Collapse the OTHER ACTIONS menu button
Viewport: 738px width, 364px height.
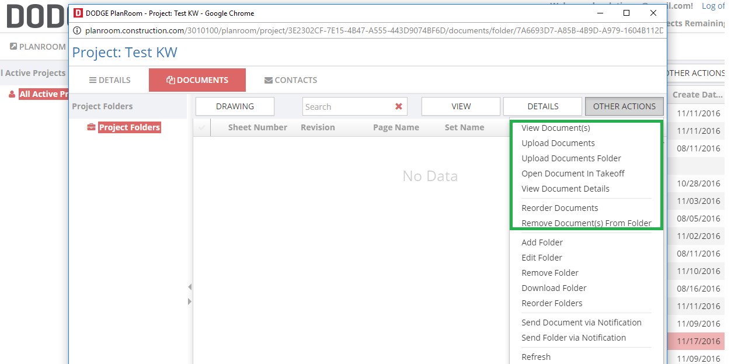(x=624, y=106)
